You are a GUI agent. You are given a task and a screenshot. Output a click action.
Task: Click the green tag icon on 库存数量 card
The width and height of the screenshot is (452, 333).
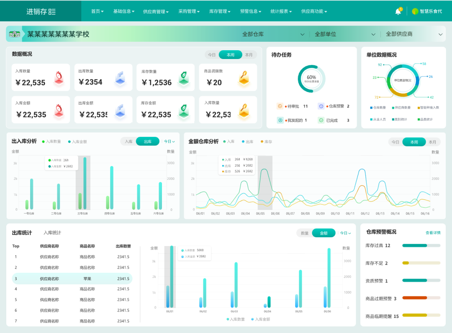[x=184, y=78]
